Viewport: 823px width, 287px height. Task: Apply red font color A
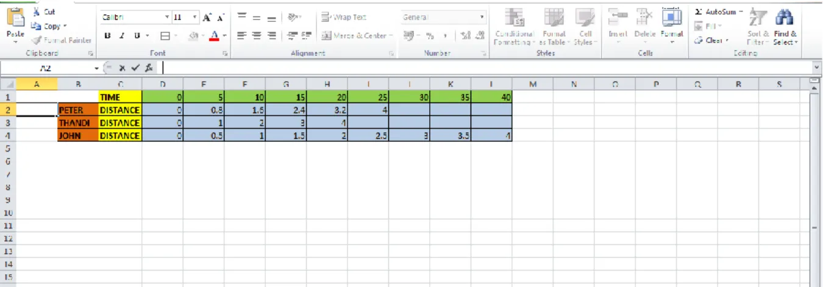click(x=213, y=36)
